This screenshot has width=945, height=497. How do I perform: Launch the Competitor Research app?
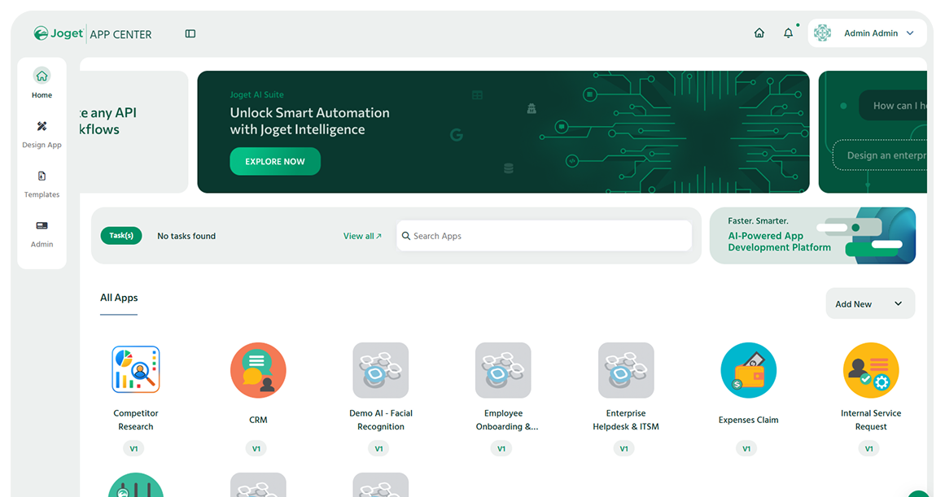(x=136, y=370)
